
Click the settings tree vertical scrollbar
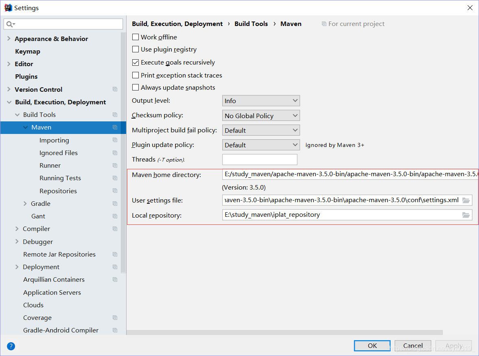pos(123,152)
